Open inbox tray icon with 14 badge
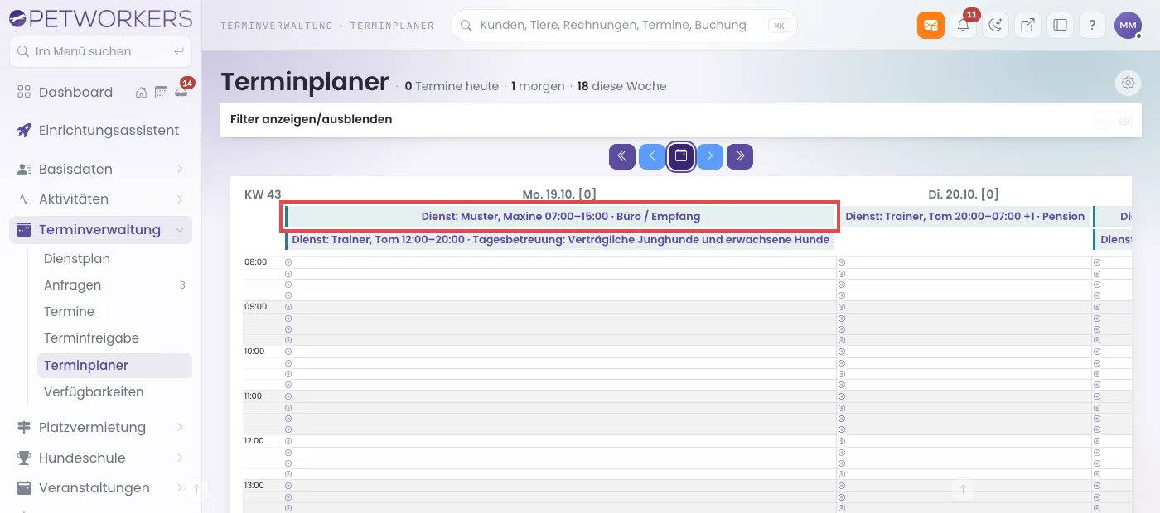This screenshot has height=513, width=1160. [x=181, y=92]
